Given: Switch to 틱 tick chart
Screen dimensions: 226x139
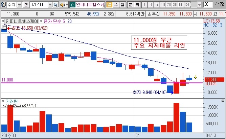Looking at the screenshot, I should click(x=137, y=5).
